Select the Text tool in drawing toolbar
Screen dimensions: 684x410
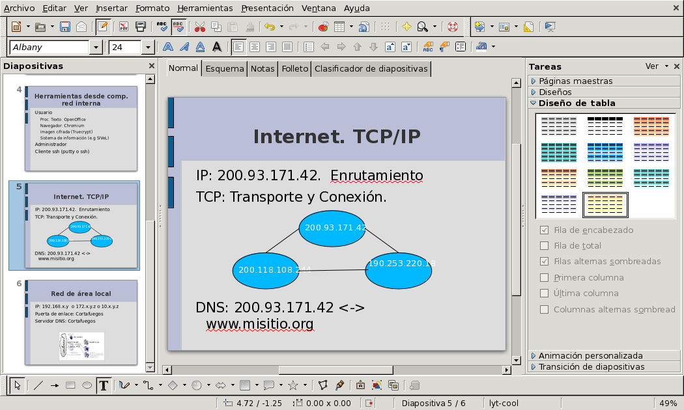coord(104,385)
